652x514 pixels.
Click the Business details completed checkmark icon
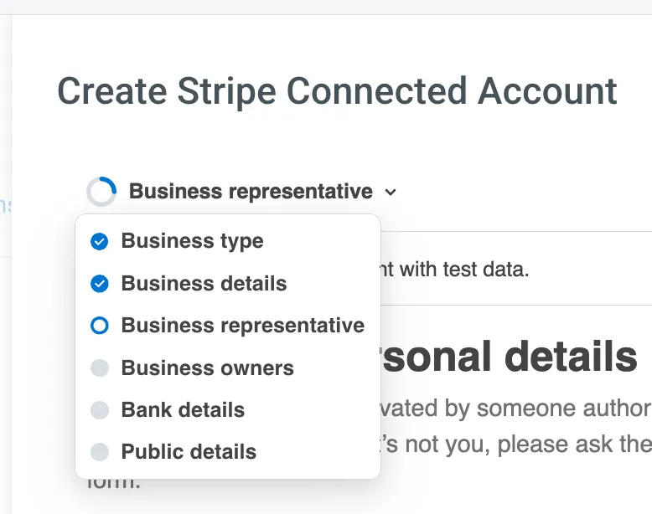100,284
